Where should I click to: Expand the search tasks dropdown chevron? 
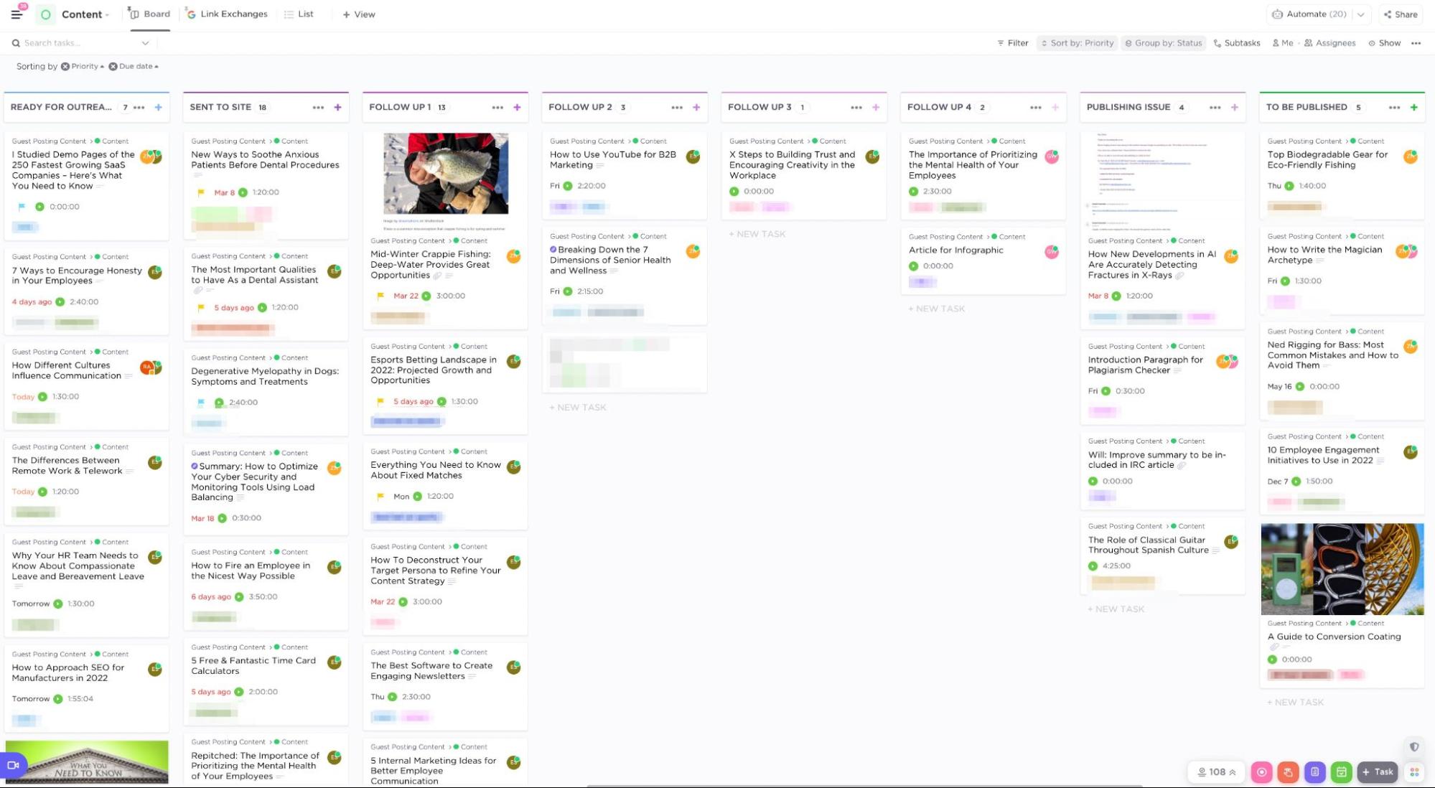pyautogui.click(x=145, y=43)
